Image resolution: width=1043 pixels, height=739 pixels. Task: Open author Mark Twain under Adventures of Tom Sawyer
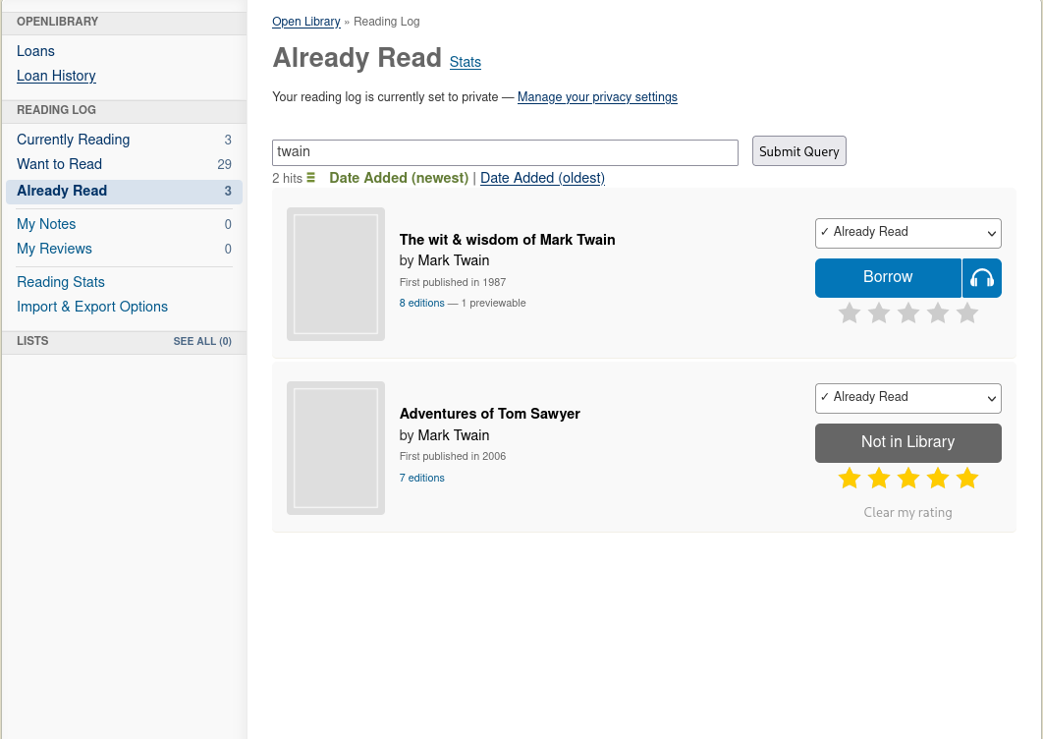454,435
